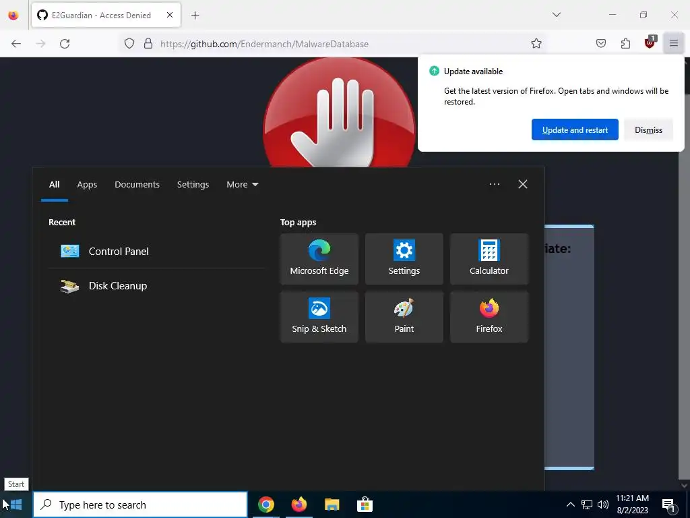Close the Windows search panel
This screenshot has width=690, height=518.
pyautogui.click(x=523, y=184)
